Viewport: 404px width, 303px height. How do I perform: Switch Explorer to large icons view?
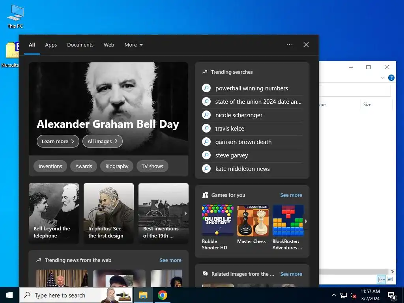point(390,279)
